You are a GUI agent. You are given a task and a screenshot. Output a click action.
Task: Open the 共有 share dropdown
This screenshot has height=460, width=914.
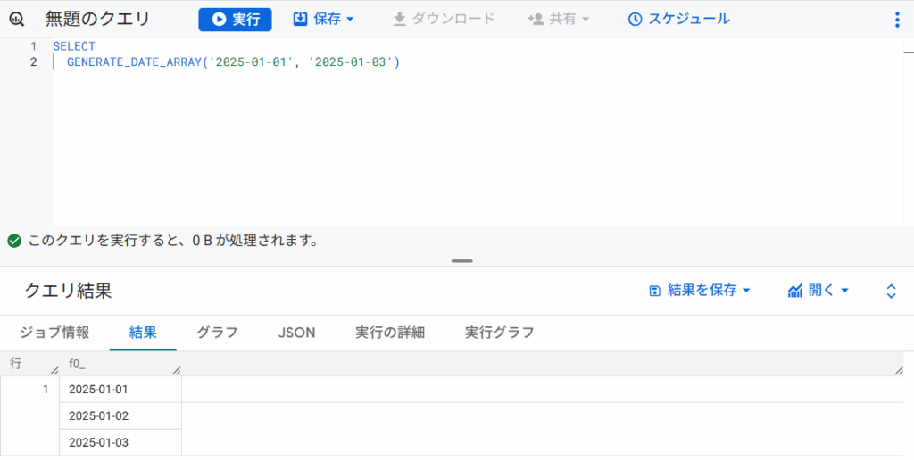tap(559, 20)
